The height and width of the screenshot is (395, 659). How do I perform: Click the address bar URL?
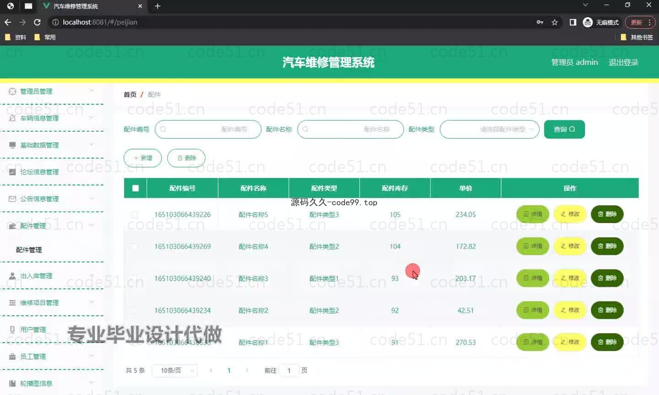100,22
